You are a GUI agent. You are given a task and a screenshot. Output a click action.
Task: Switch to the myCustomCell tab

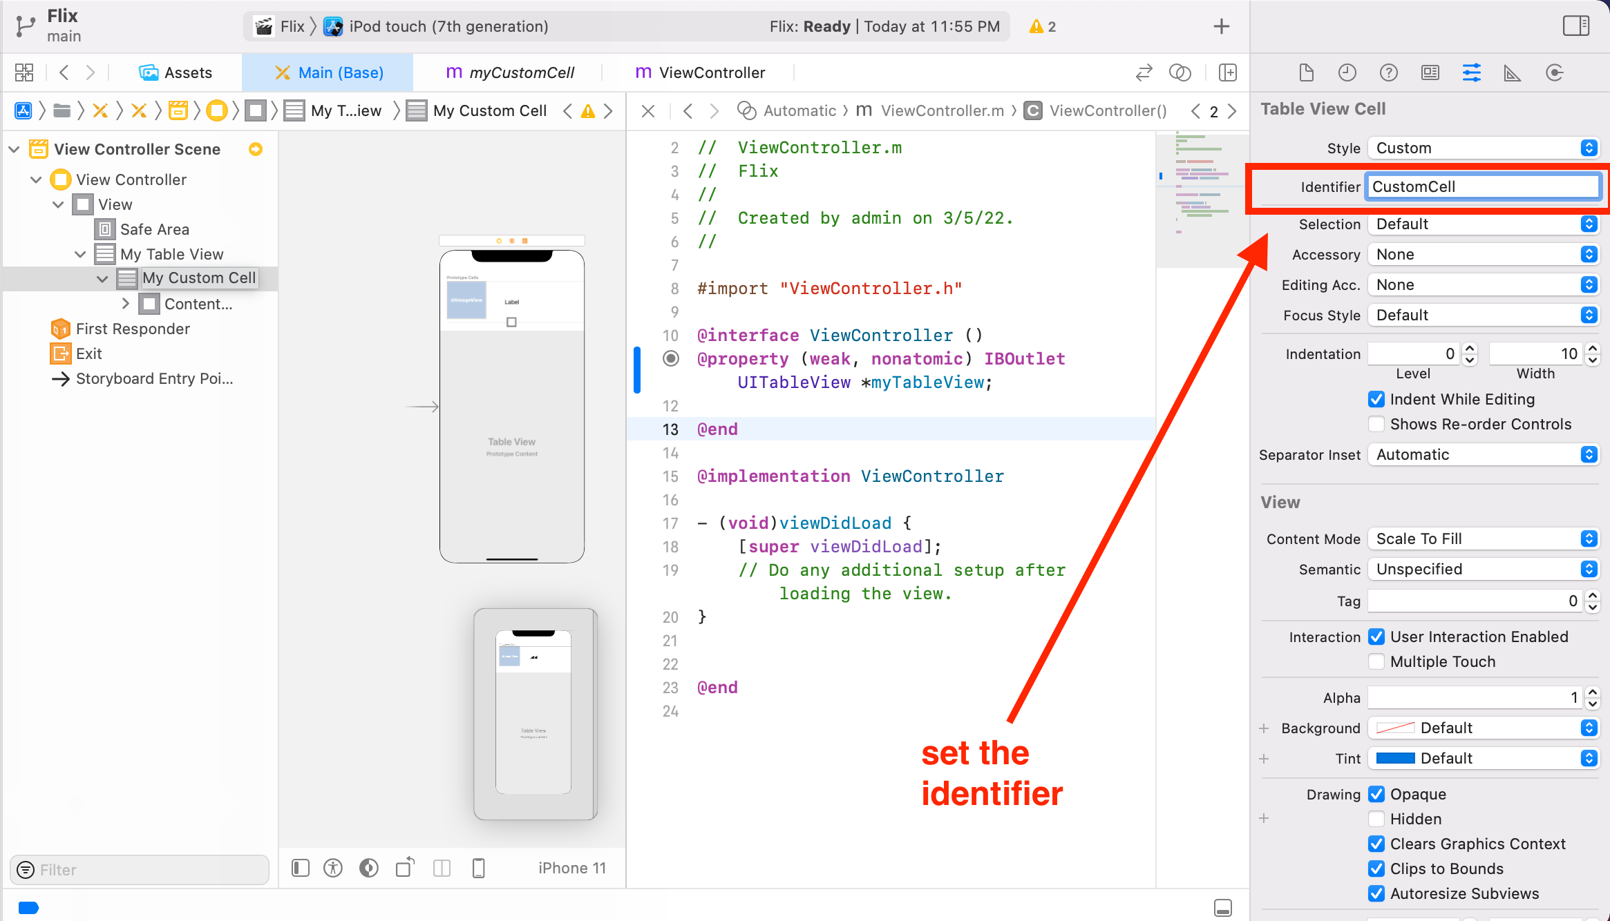click(x=510, y=72)
